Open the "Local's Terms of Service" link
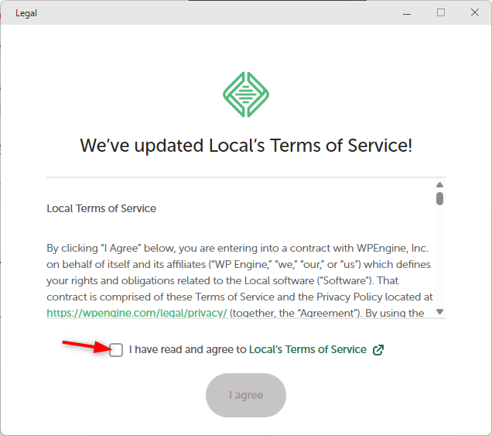 click(x=307, y=350)
